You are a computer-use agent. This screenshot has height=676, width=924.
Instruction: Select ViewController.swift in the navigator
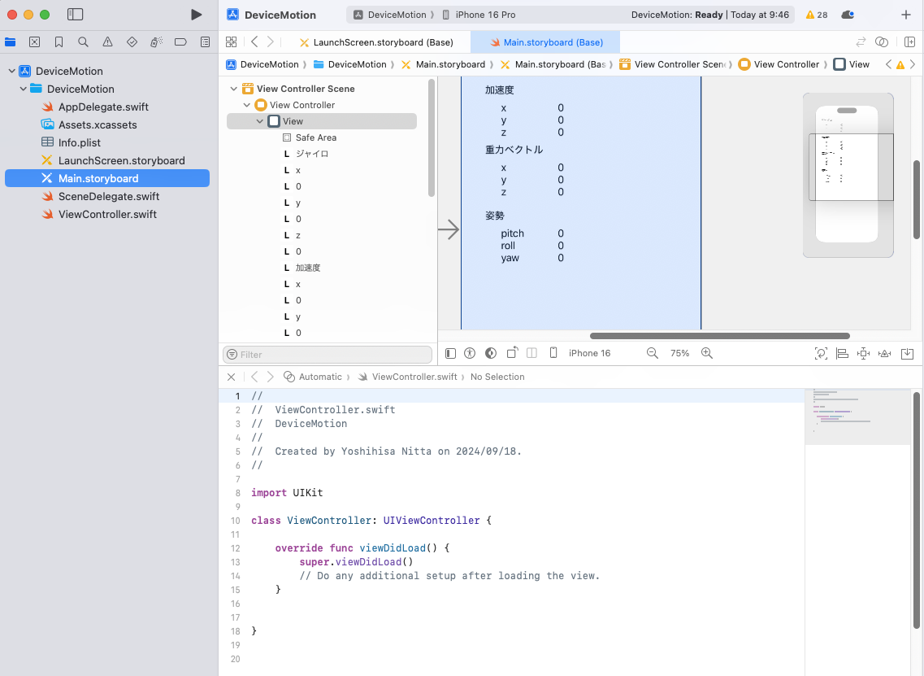107,214
